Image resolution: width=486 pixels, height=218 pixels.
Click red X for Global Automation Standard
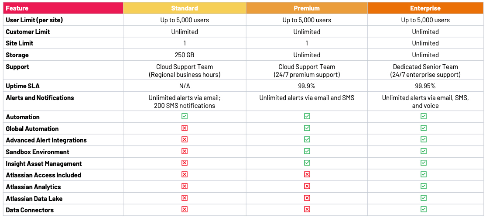pyautogui.click(x=185, y=128)
